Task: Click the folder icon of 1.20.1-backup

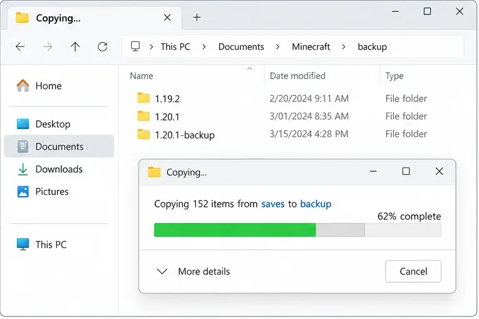Action: pos(143,134)
